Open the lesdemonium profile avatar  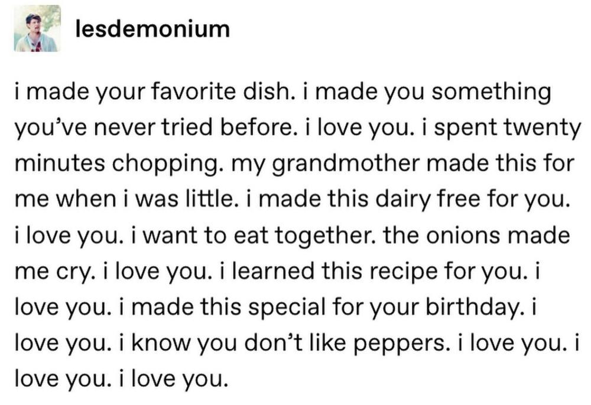click(37, 28)
